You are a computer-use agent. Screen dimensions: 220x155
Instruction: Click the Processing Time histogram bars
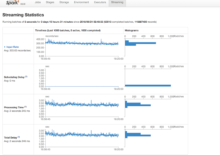(138, 104)
